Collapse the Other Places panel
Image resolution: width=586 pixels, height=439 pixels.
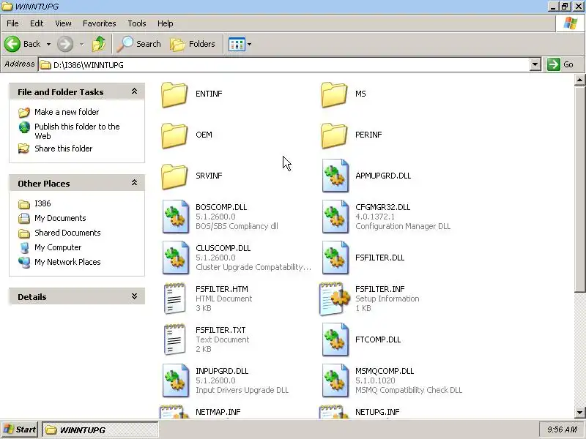pyautogui.click(x=134, y=183)
